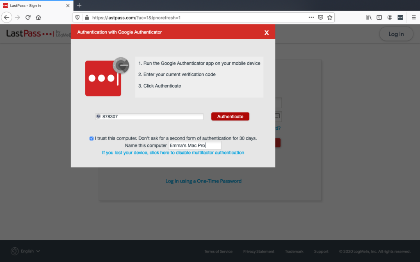Uncheck the I trust this computer checkbox
Viewport: 420px width, 262px height.
tap(91, 138)
